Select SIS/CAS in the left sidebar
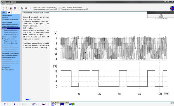The image size is (174, 106). tap(11, 29)
